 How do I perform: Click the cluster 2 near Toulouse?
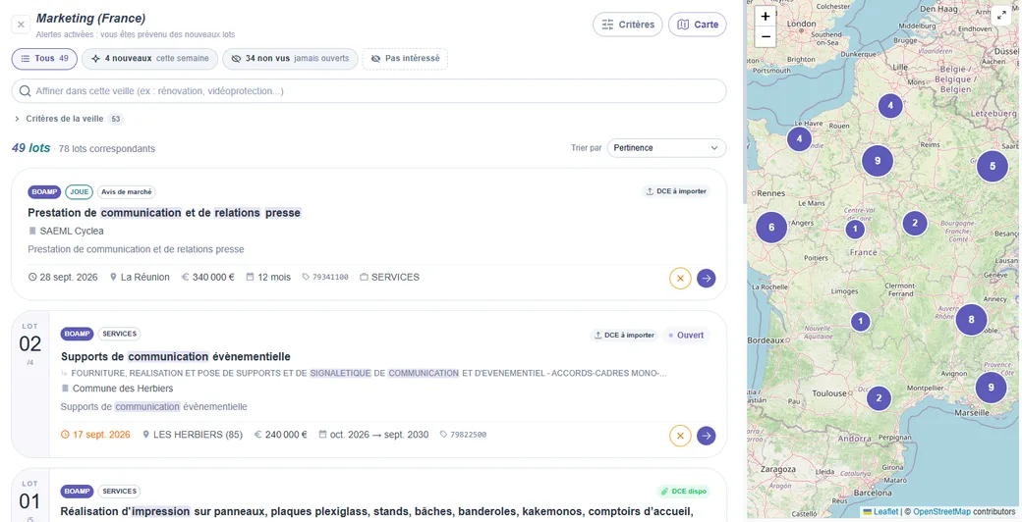879,397
